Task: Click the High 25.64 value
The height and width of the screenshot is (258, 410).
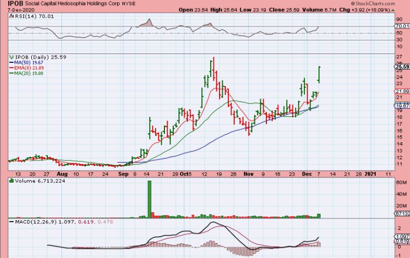Action: pyautogui.click(x=224, y=10)
